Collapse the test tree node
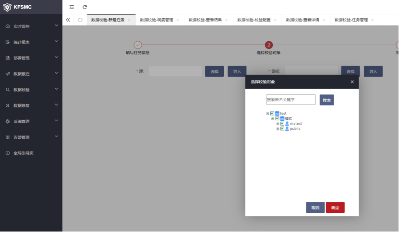399x232 pixels. point(267,114)
